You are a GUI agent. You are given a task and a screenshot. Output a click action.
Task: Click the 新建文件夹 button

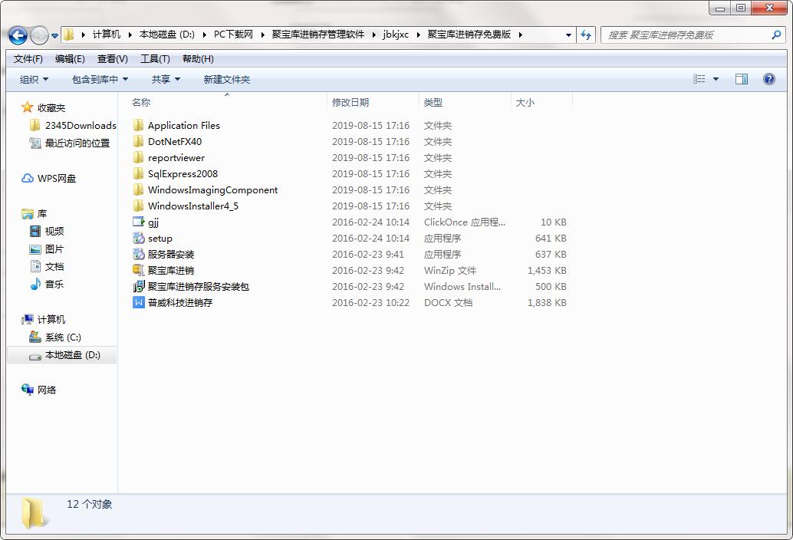(x=227, y=80)
